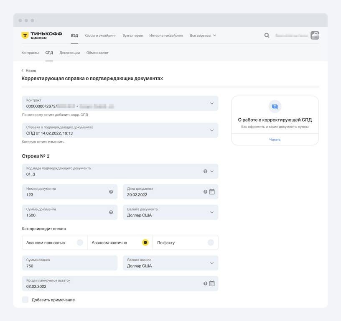This screenshot has height=321, width=341.
Task: Click the Сумма аванса input field
Action: [x=70, y=263]
